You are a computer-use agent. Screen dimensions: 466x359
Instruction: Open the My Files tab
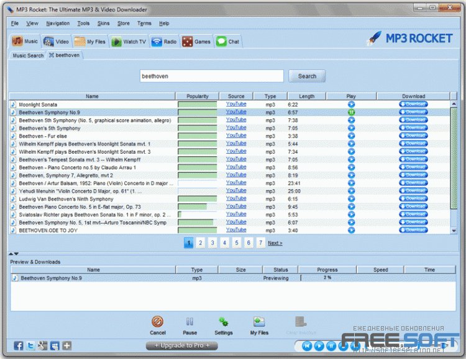(x=89, y=42)
